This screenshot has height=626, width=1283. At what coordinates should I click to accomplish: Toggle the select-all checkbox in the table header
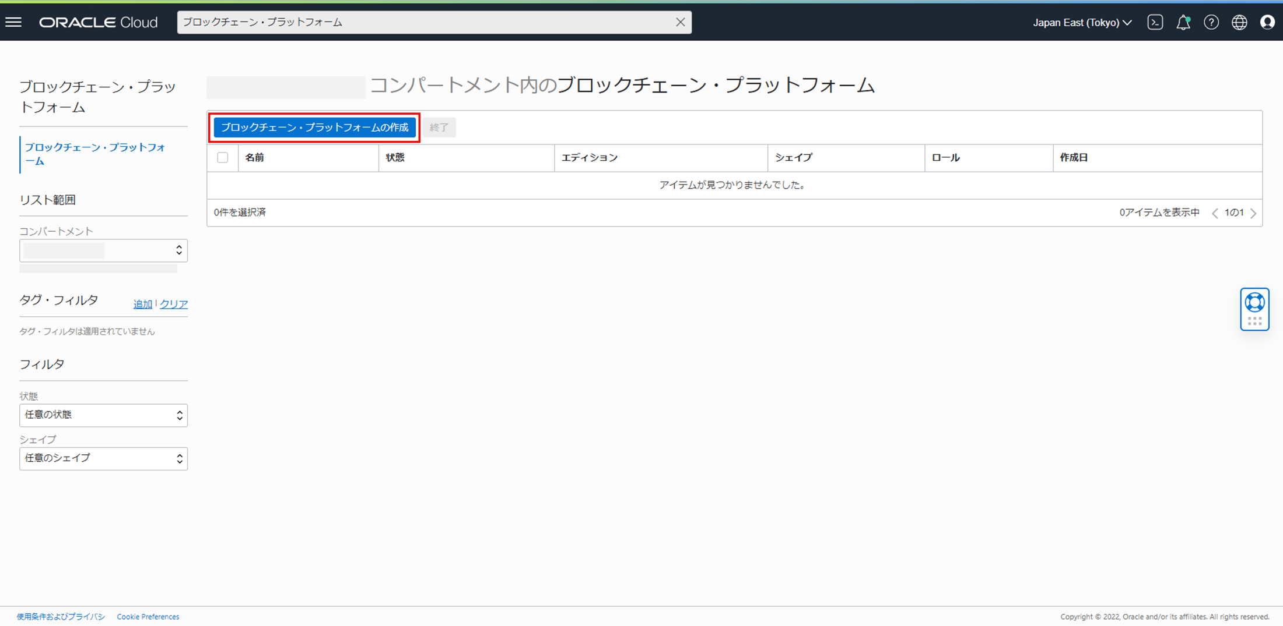(222, 157)
